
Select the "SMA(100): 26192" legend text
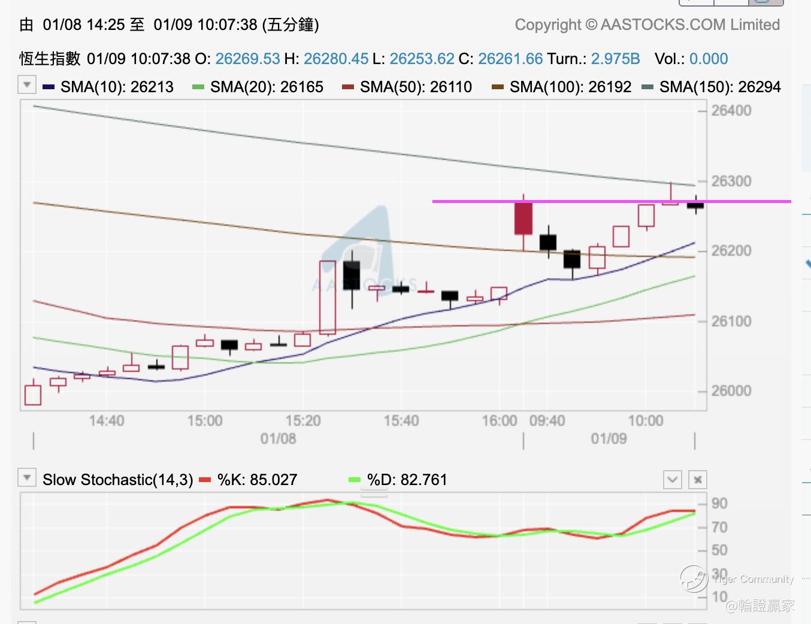click(x=571, y=87)
